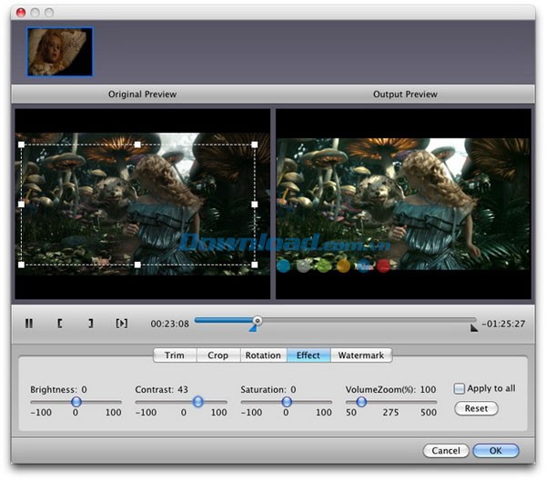
Task: Click the playback position knob
Action: [x=257, y=320]
